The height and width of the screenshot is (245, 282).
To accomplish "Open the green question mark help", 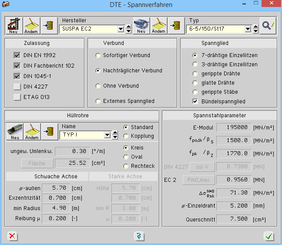I will click(139, 236).
